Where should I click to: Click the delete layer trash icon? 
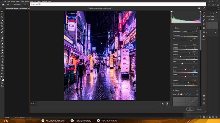(216, 117)
